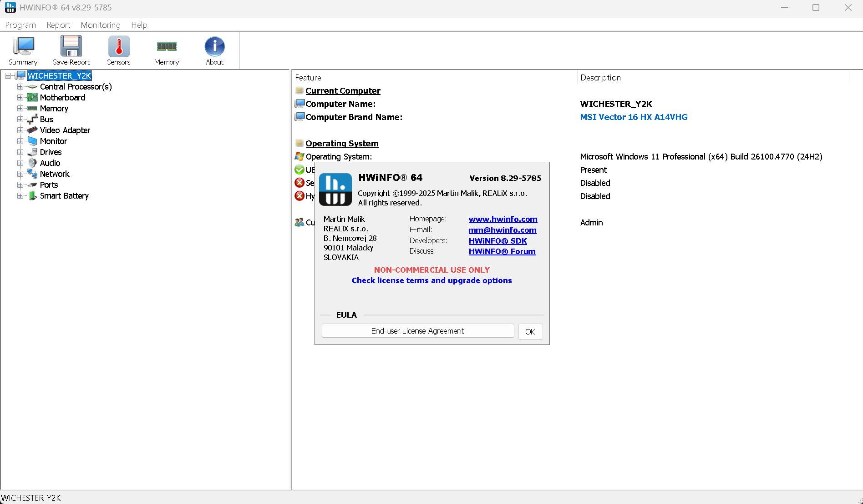Image resolution: width=863 pixels, height=504 pixels.
Task: Click the WICHESTER_Y2K status bar text
Action: (31, 498)
